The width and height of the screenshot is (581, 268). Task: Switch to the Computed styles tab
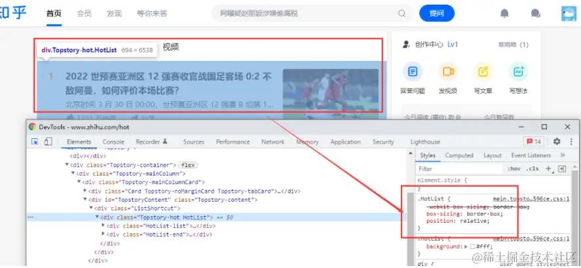tap(459, 155)
